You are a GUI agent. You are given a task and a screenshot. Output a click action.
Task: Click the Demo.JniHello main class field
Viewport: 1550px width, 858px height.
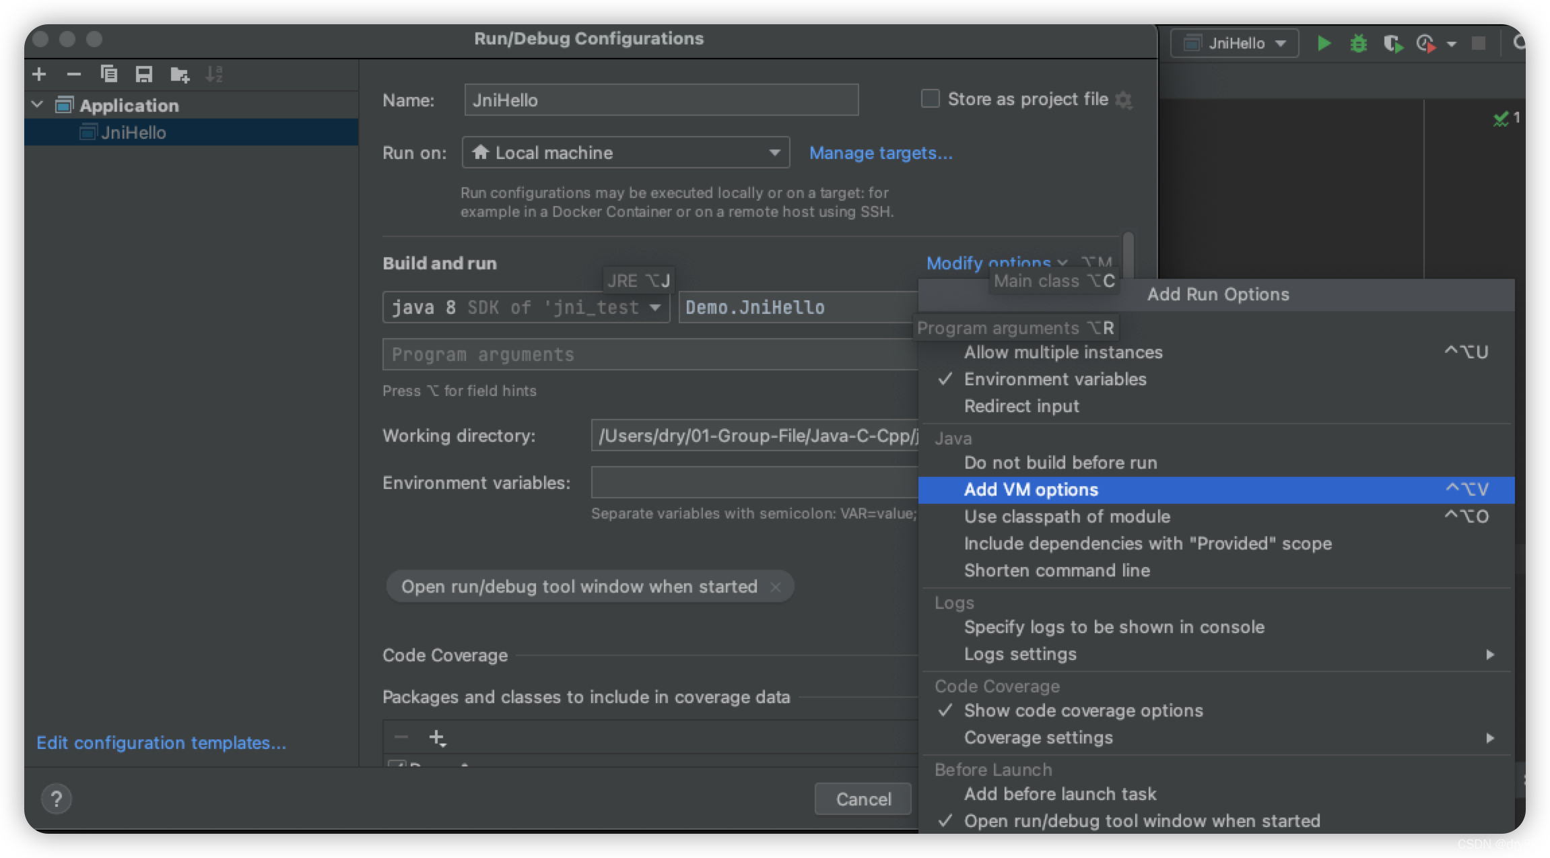click(799, 307)
